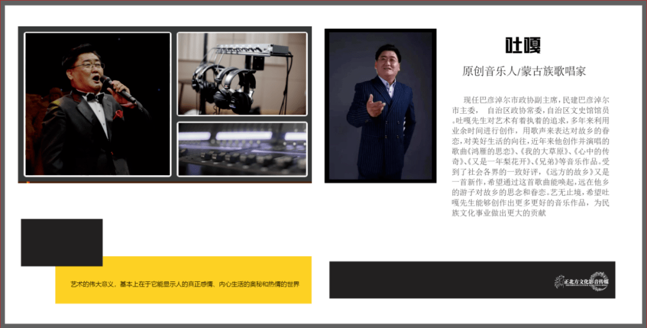Select the dark bar containing the media logo
This screenshot has width=647, height=328.
472,280
